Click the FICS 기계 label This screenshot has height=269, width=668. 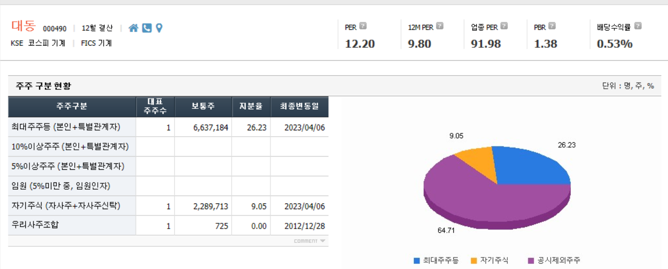(x=97, y=43)
